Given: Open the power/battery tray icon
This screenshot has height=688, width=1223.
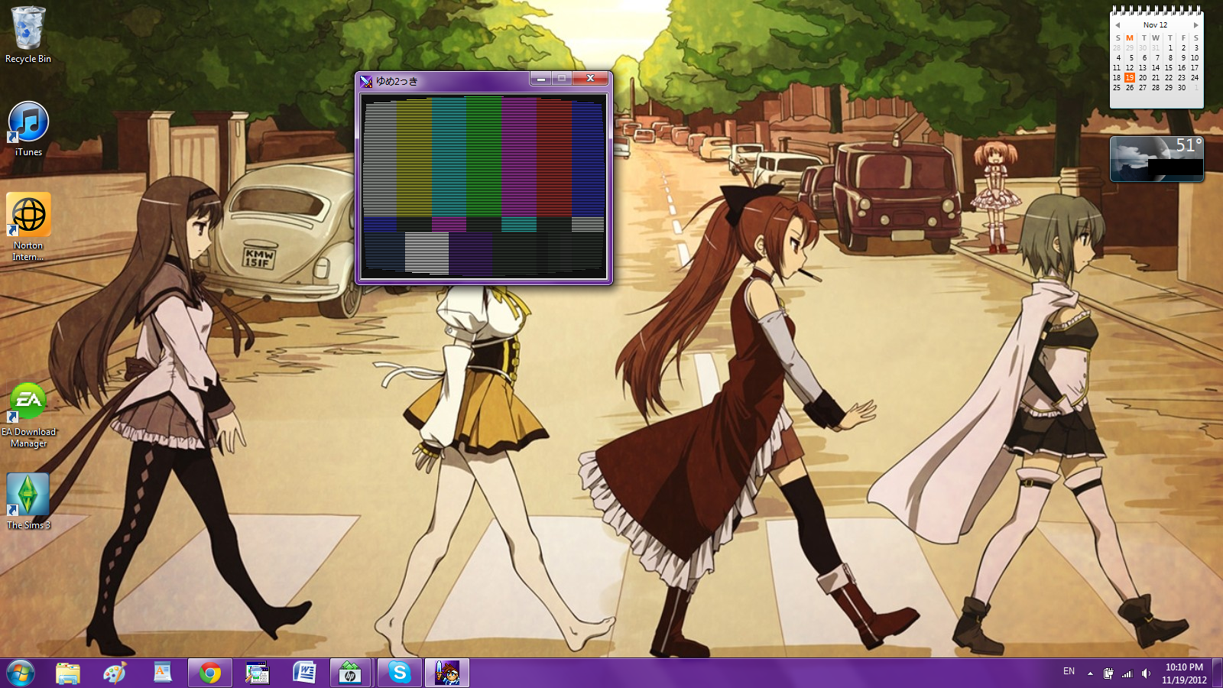Looking at the screenshot, I should coord(1108,673).
